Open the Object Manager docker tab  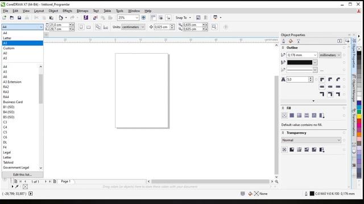pyautogui.click(x=354, y=88)
